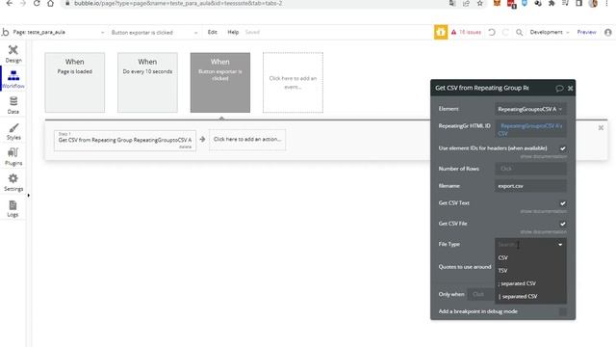This screenshot has height=347, width=616.
Task: Click the File Type dropdown arrow
Action: (560, 245)
